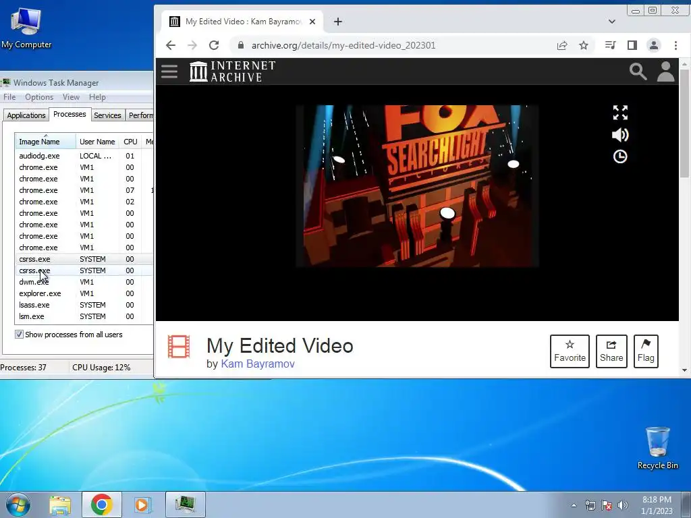691x518 pixels.
Task: Select the chrome.exe row with CPU 07
Action: pyautogui.click(x=84, y=190)
